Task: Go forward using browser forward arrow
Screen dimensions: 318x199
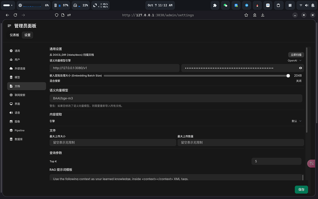Action: tap(23, 15)
